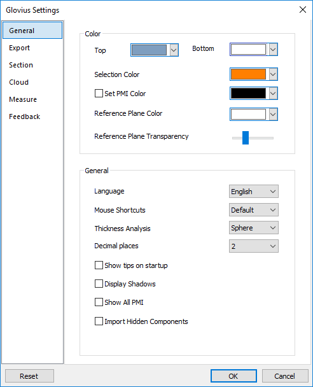
Task: Expand the Selection Color dropdown arrow
Action: [273, 74]
